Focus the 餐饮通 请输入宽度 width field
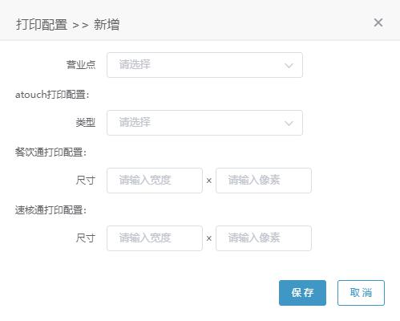The height and width of the screenshot is (321, 400). [155, 181]
